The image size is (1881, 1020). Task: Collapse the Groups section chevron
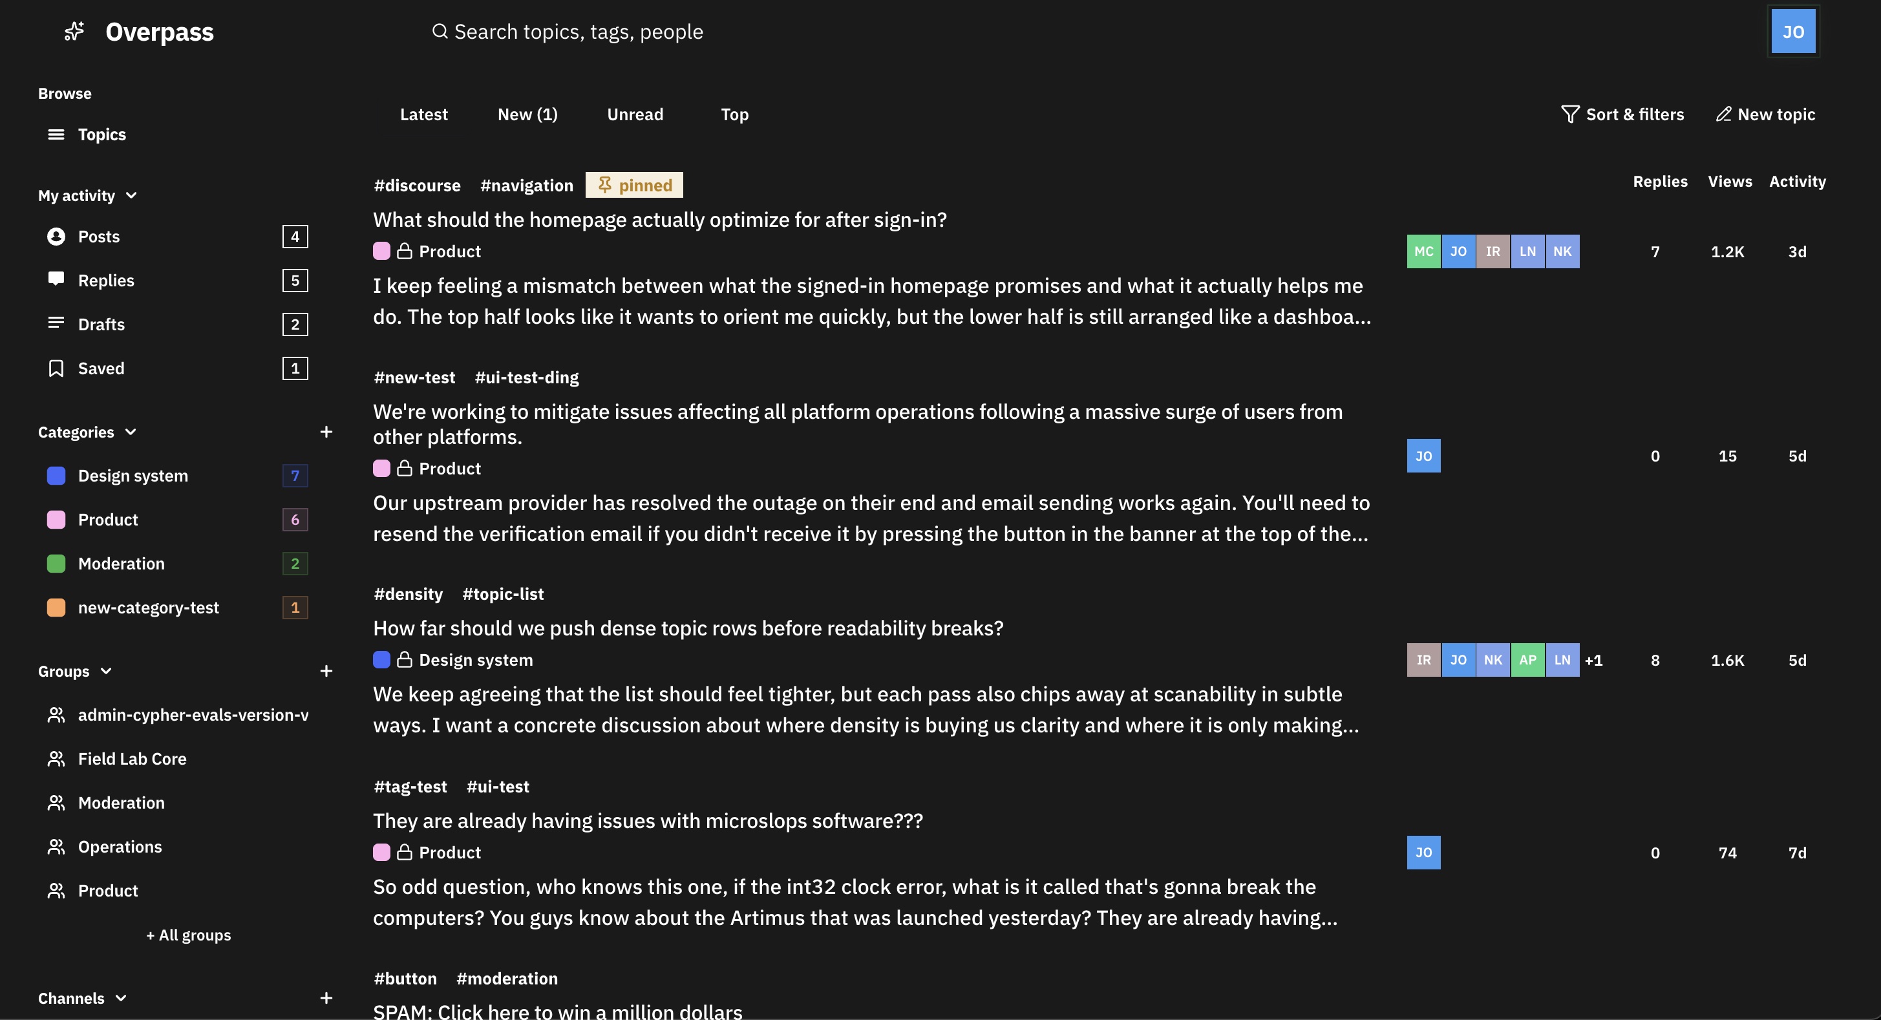[106, 671]
